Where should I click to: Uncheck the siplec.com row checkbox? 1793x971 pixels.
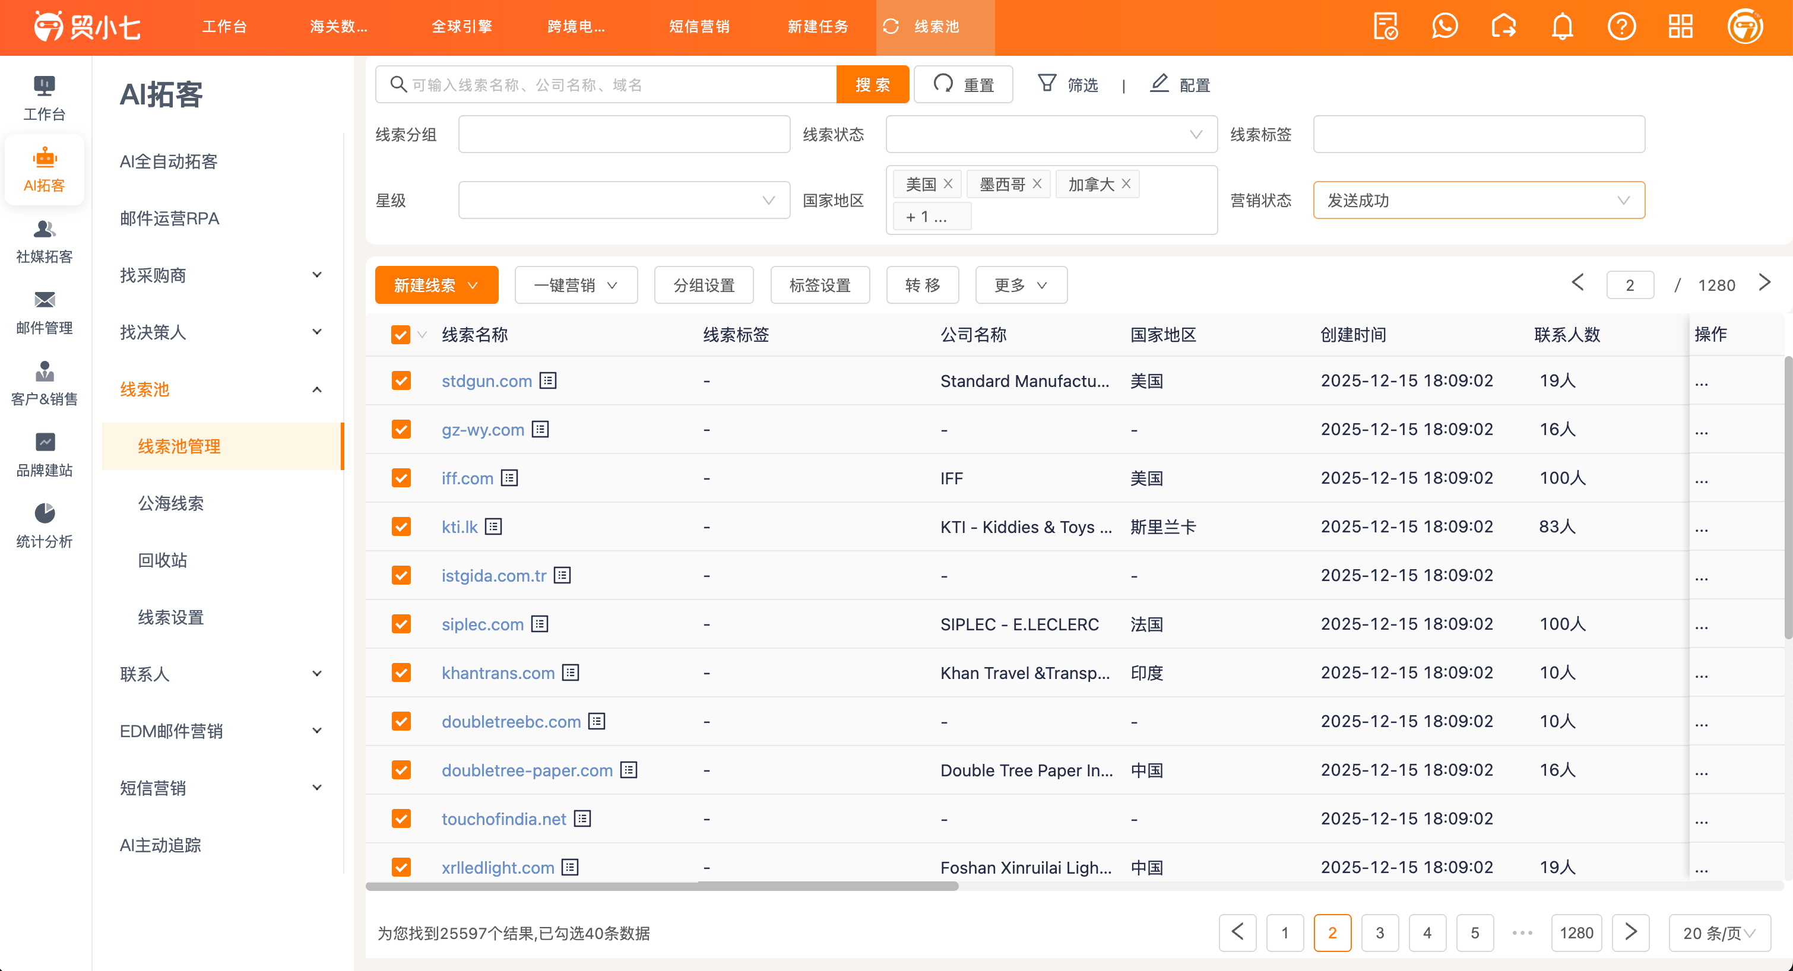pos(401,624)
